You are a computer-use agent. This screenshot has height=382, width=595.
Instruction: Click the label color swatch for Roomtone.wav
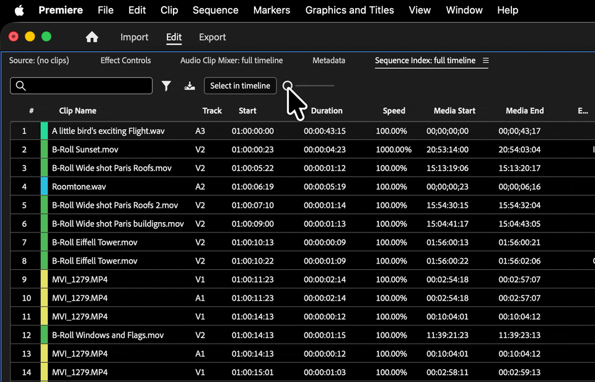(x=45, y=187)
